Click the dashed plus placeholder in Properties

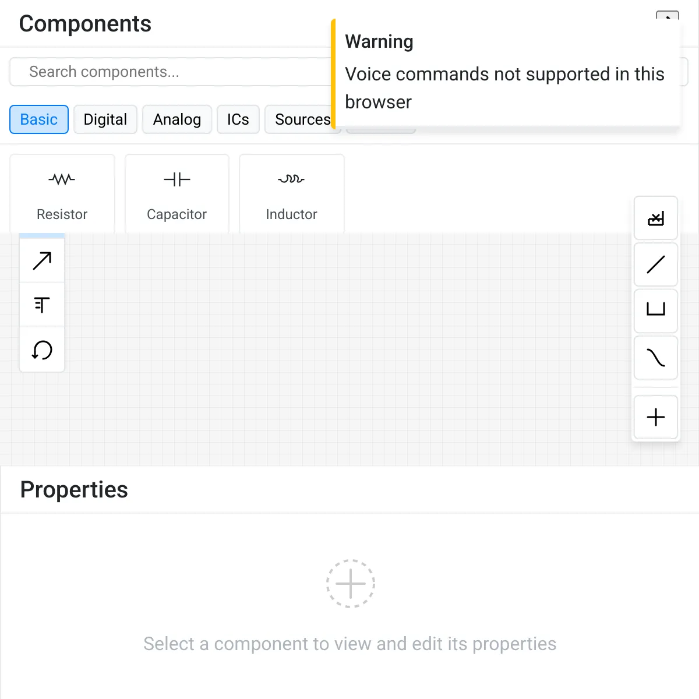click(x=350, y=584)
